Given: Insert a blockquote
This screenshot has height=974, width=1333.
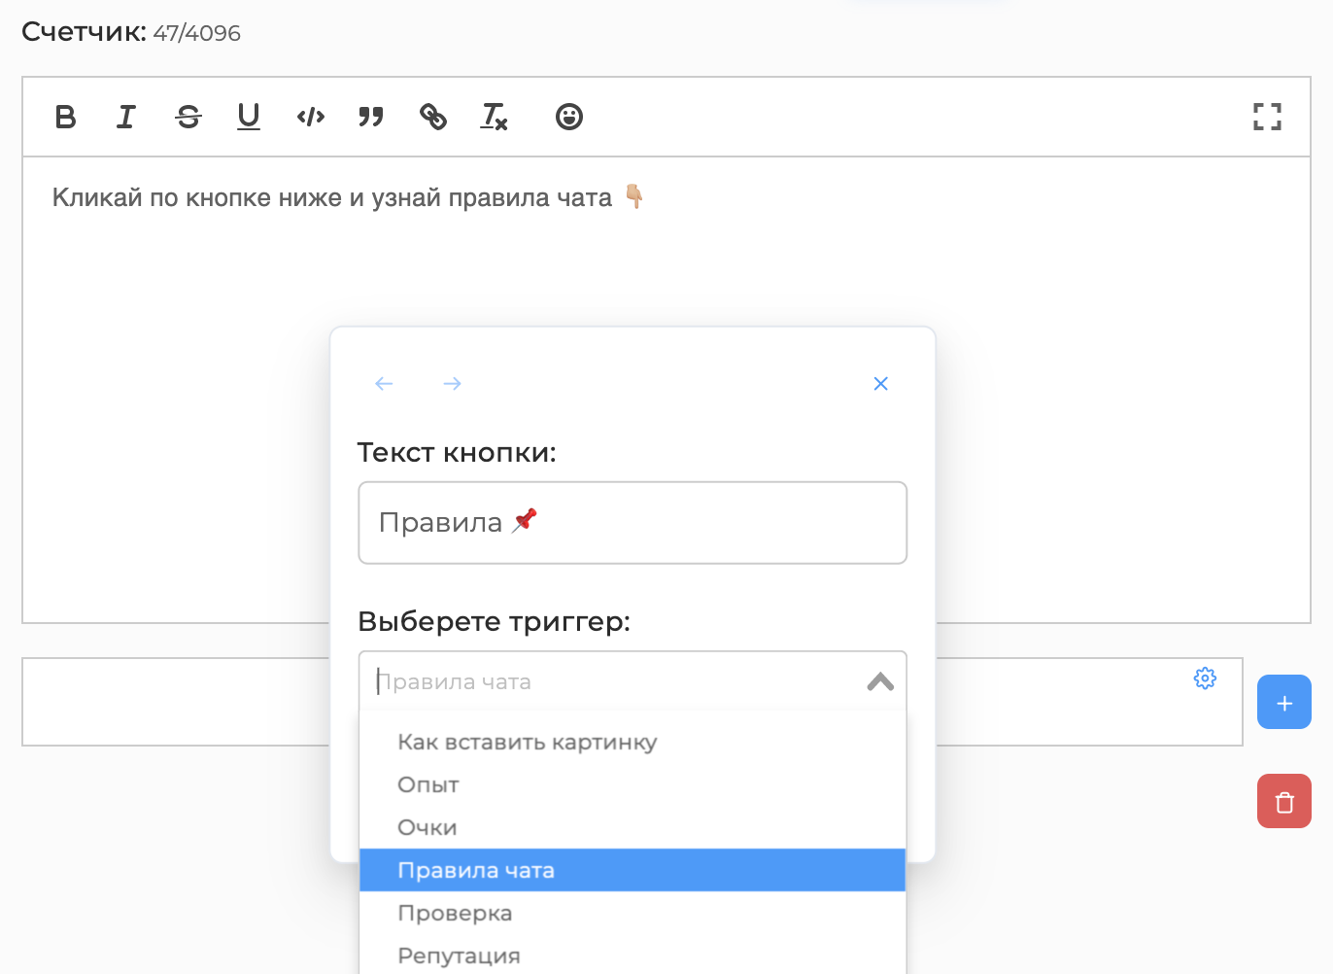Looking at the screenshot, I should [x=371, y=117].
